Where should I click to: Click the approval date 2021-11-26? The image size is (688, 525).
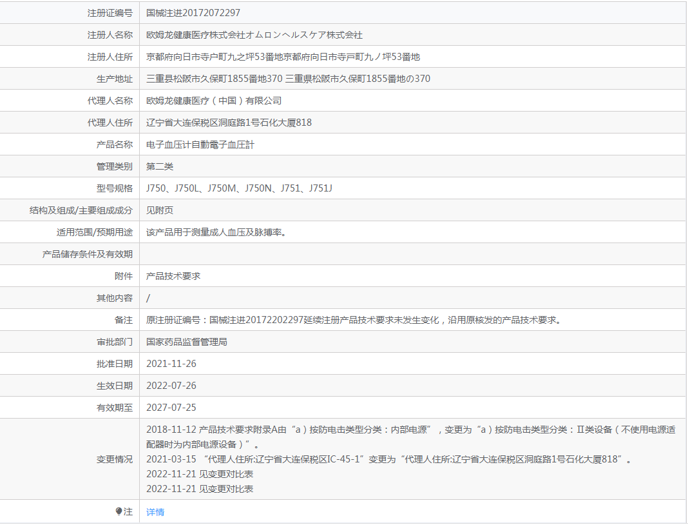(x=171, y=364)
